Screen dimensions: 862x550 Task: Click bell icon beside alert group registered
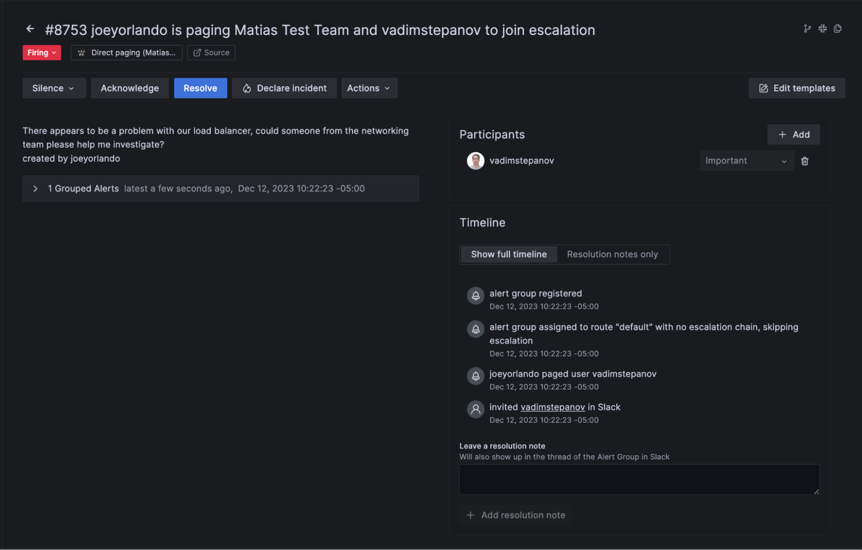pyautogui.click(x=475, y=295)
